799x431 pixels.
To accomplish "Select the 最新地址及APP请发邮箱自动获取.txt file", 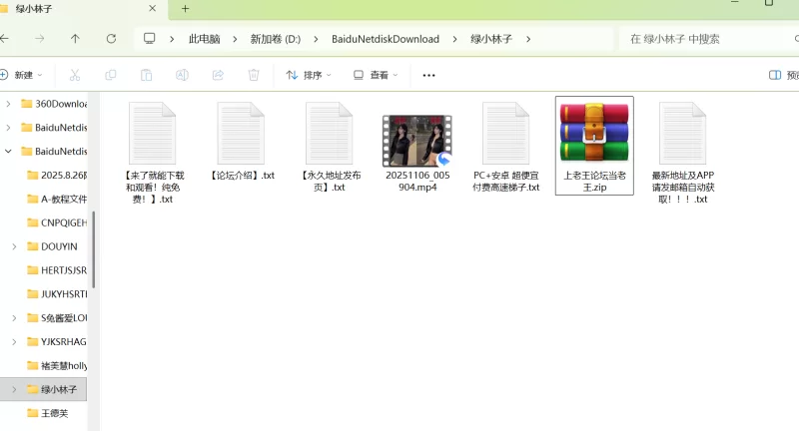I will (x=683, y=153).
